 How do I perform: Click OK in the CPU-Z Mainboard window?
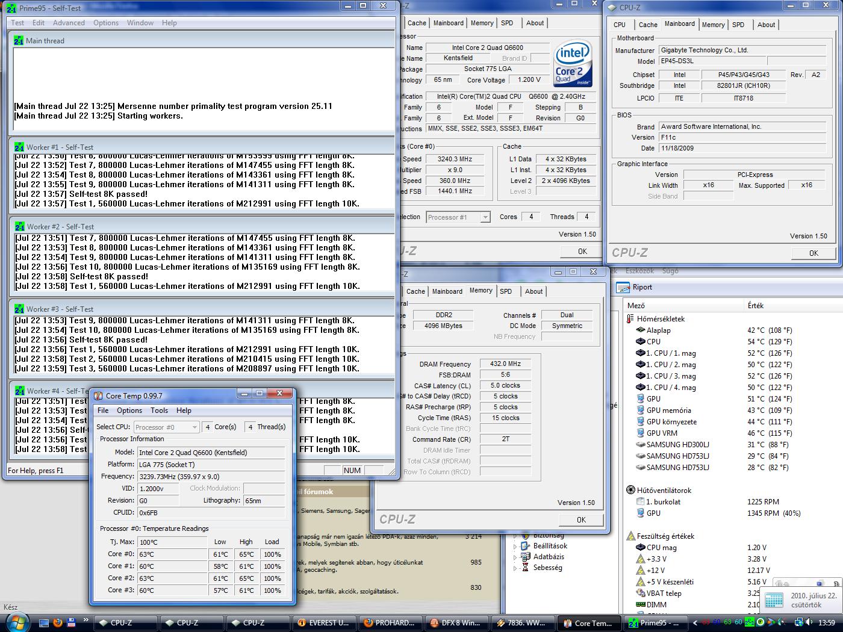point(813,253)
